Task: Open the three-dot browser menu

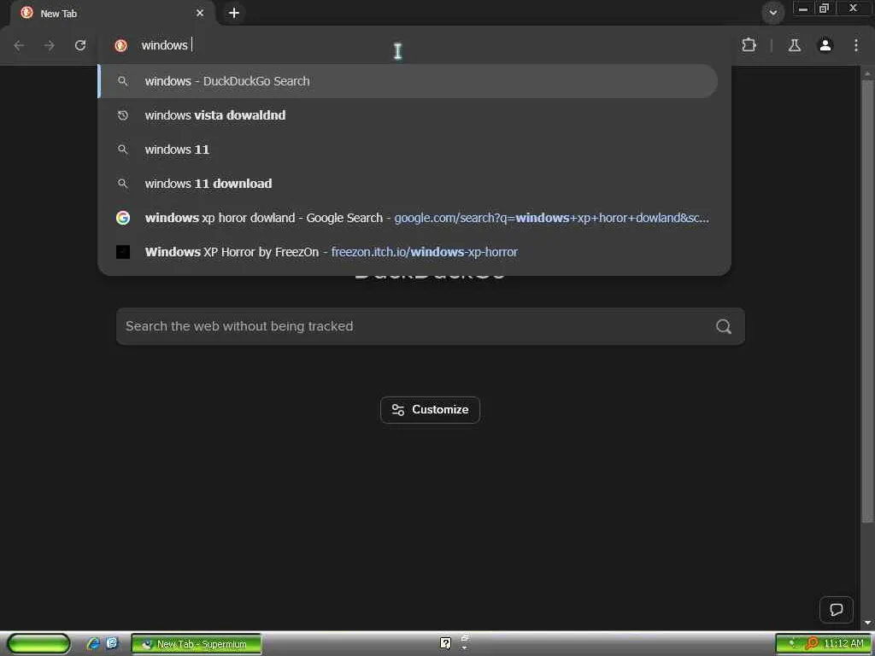Action: tap(856, 45)
